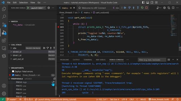Click Launch blinky_tutorial status bar item

[x=56, y=99]
